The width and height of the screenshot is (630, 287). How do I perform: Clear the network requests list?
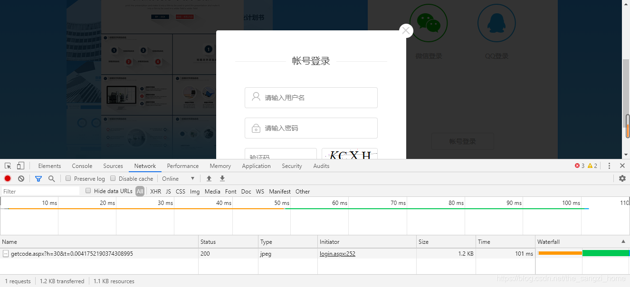[21, 178]
